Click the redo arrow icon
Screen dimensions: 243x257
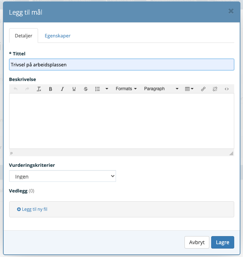click(27, 89)
